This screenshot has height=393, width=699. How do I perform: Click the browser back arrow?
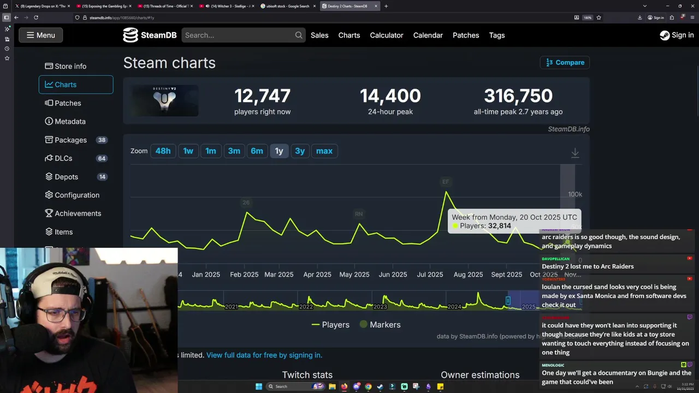point(16,17)
